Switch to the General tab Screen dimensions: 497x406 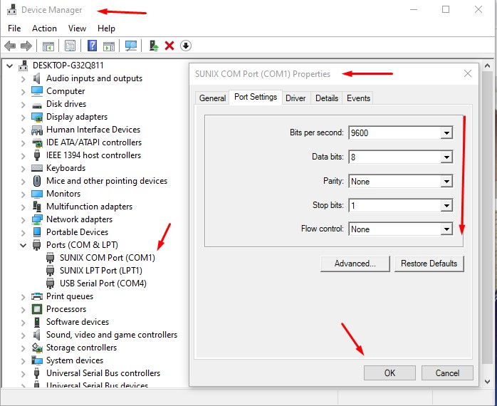click(x=212, y=98)
